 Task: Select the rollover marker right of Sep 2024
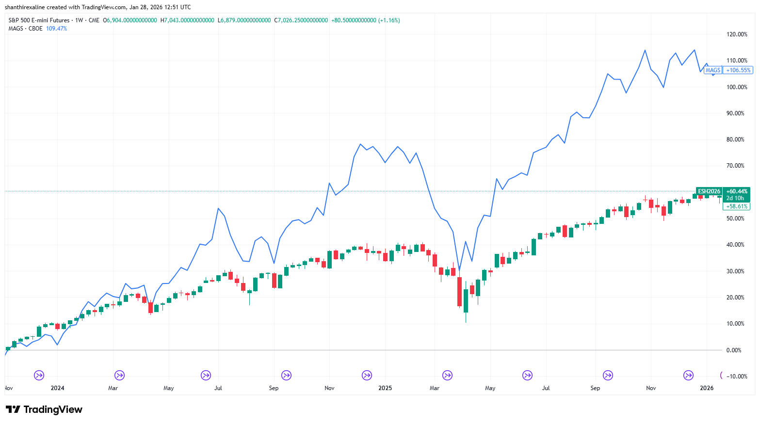[x=286, y=375]
